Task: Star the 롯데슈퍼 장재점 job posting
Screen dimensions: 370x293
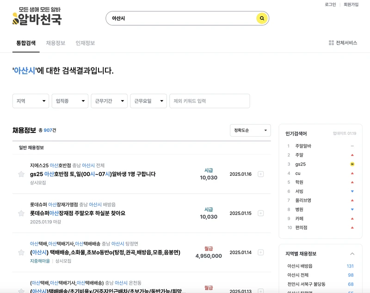Action: 20,212
